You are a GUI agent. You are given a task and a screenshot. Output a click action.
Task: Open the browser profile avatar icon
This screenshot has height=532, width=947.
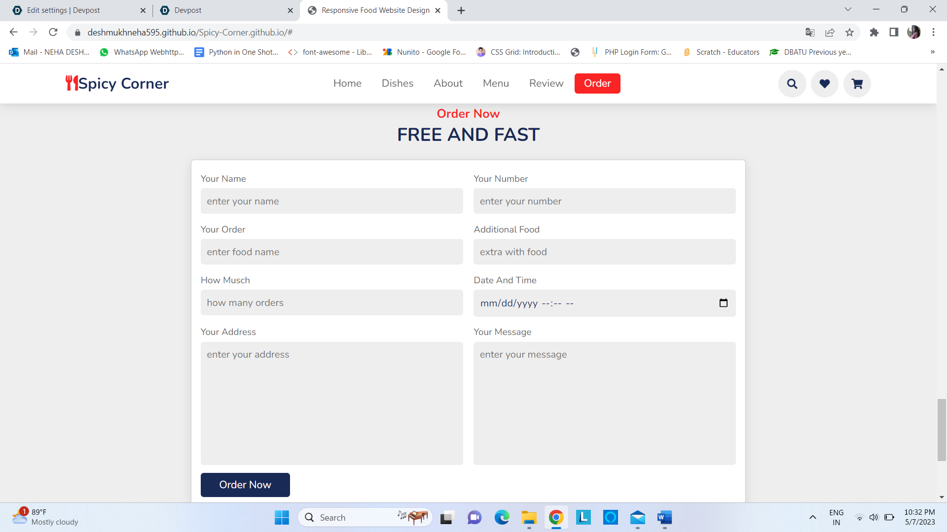pos(914,32)
